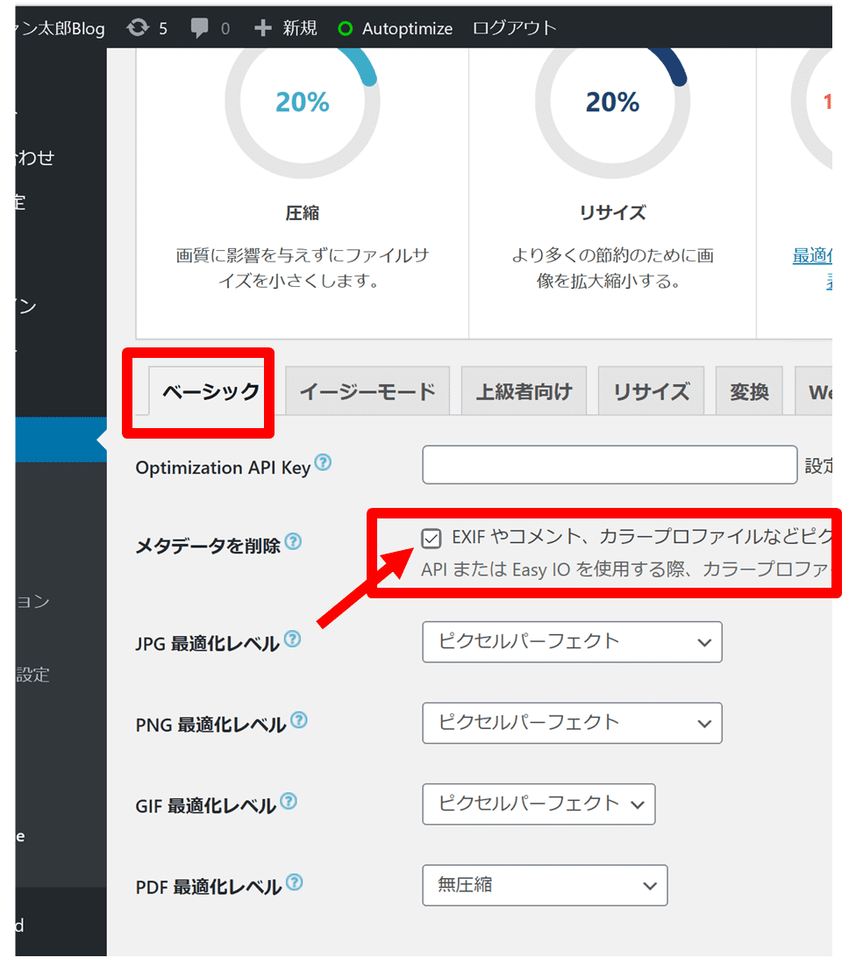Expand the JPG 最適化レベル dropdown
Image resolution: width=856 pixels, height=972 pixels.
coord(572,642)
